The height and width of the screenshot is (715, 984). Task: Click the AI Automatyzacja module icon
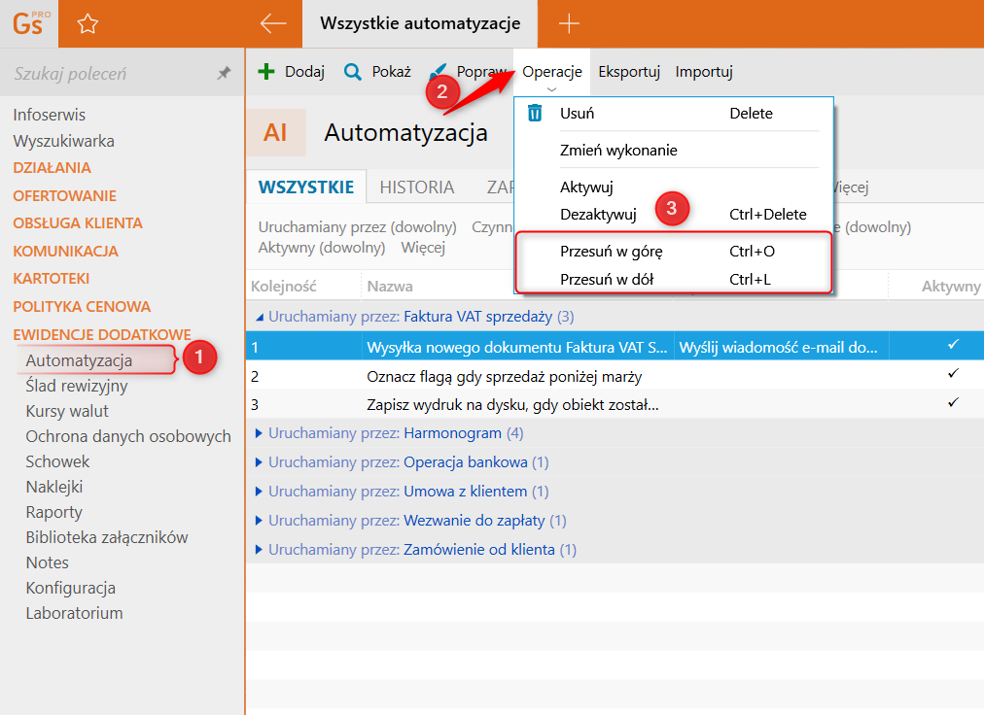coord(275,132)
